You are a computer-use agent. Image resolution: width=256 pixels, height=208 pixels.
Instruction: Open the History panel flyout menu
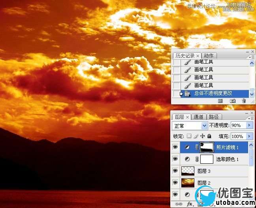click(x=252, y=57)
